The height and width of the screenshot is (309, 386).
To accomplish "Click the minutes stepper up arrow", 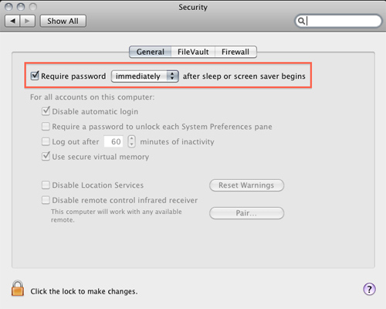I will point(131,138).
